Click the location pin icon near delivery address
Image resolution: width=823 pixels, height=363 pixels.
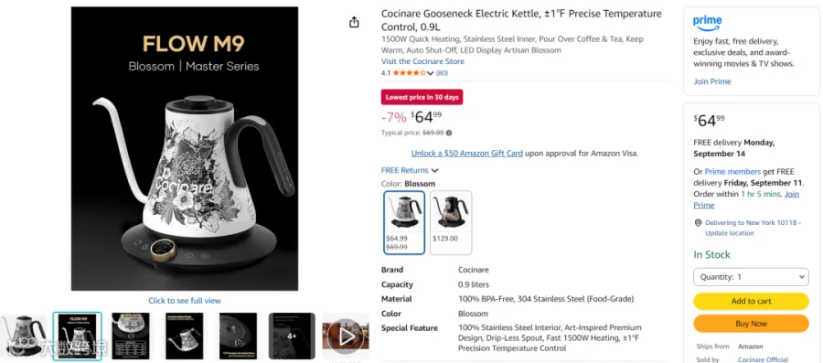pyautogui.click(x=698, y=222)
